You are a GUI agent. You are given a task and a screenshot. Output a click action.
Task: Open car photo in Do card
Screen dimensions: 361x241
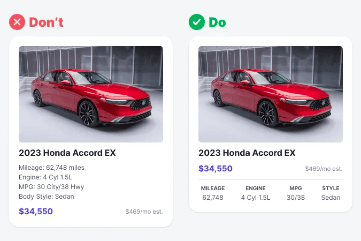pyautogui.click(x=271, y=94)
